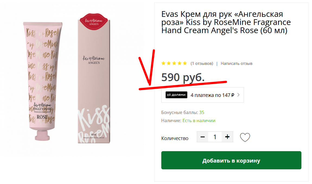Select the first rating star

coord(163,63)
